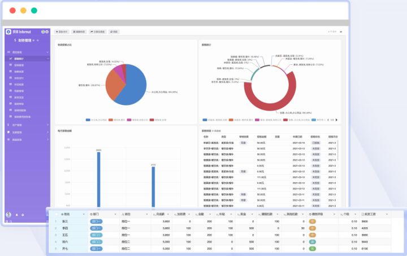Click the first toolbar button with plus icon

pyautogui.click(x=62, y=32)
